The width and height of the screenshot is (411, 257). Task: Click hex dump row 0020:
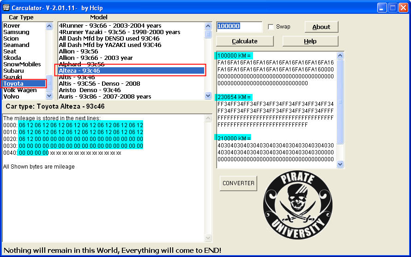73,139
